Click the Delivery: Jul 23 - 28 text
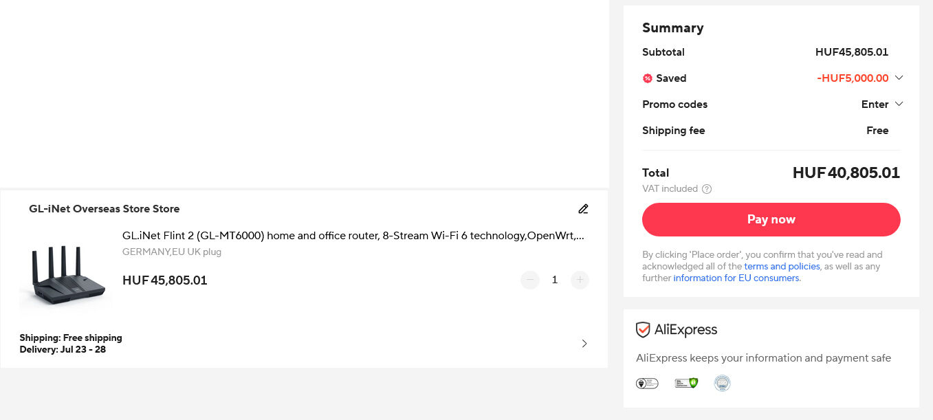Image resolution: width=933 pixels, height=420 pixels. [63, 349]
